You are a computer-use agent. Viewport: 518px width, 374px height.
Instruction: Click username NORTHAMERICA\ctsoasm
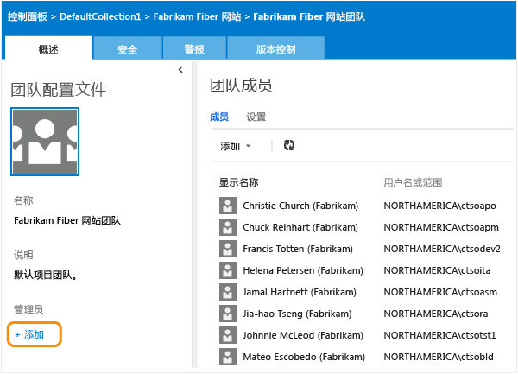[440, 292]
